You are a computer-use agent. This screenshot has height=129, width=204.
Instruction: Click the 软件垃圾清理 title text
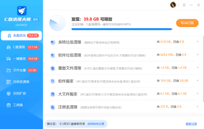click(70, 55)
